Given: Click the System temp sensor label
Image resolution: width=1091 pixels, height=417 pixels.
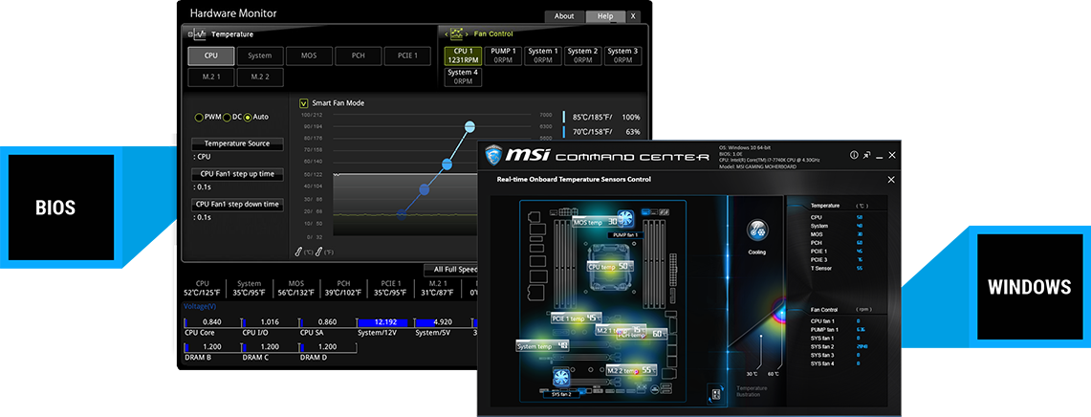Looking at the screenshot, I should pos(543,345).
